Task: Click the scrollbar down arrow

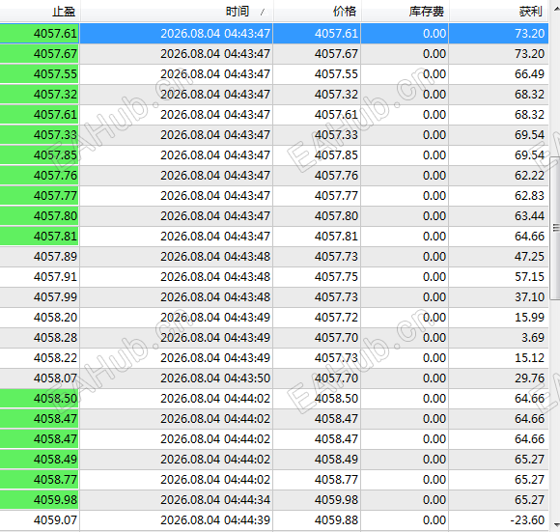Action: coord(556,525)
